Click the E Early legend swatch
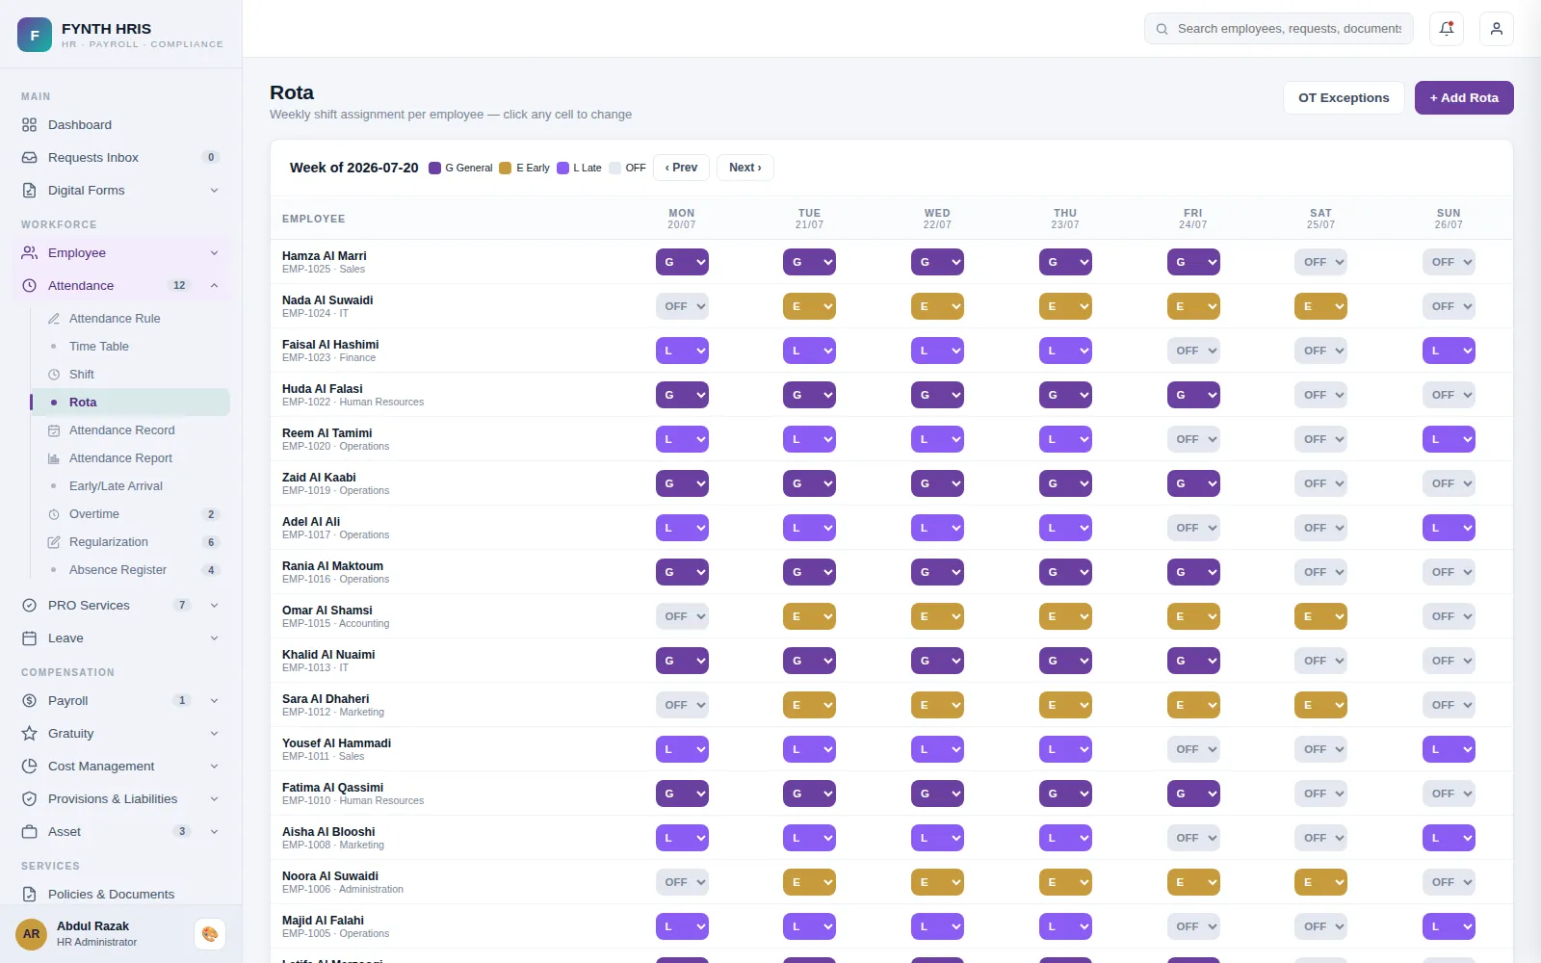1541x963 pixels. [506, 168]
